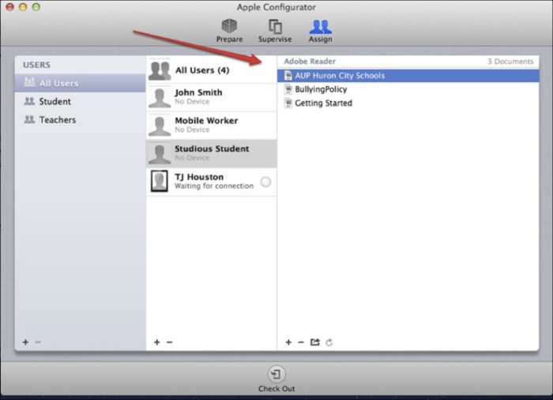Select the AUP Huron City Schools document
The width and height of the screenshot is (553, 400).
click(x=408, y=76)
